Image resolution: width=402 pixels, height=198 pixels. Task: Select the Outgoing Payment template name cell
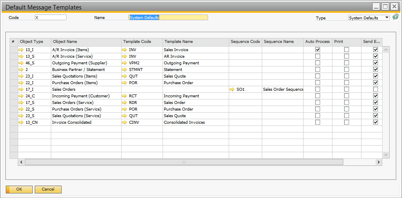click(196, 63)
